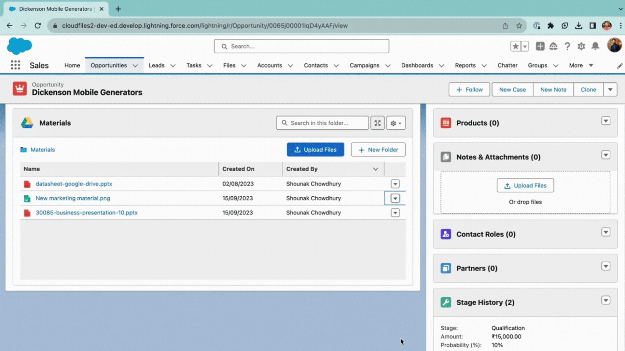625x351 pixels.
Task: Click the Opportunities menu tab
Action: [x=109, y=65]
